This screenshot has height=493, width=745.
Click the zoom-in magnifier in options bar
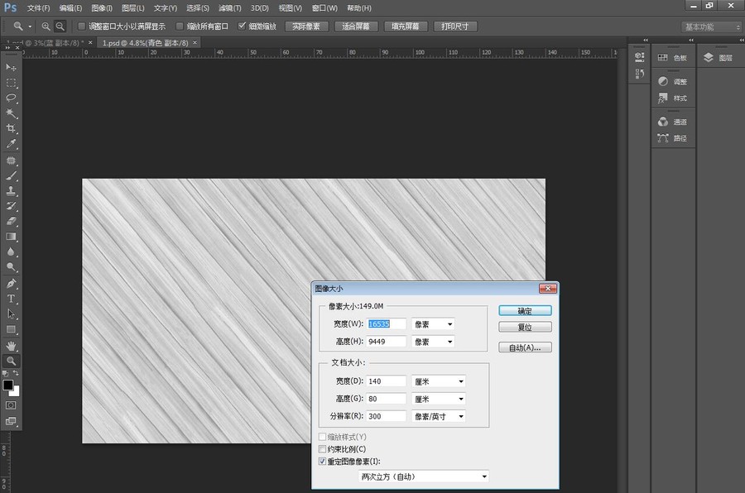(x=46, y=26)
